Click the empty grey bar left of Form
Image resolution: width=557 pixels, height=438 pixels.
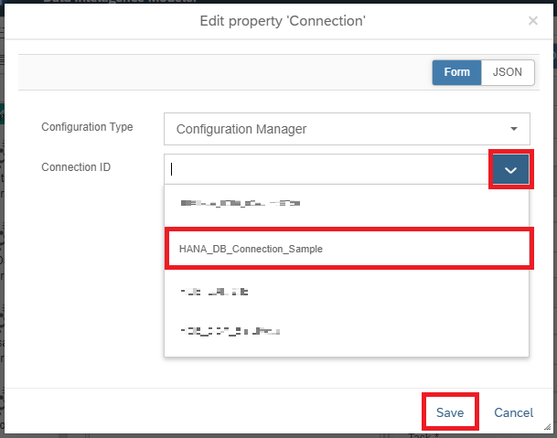coord(220,72)
